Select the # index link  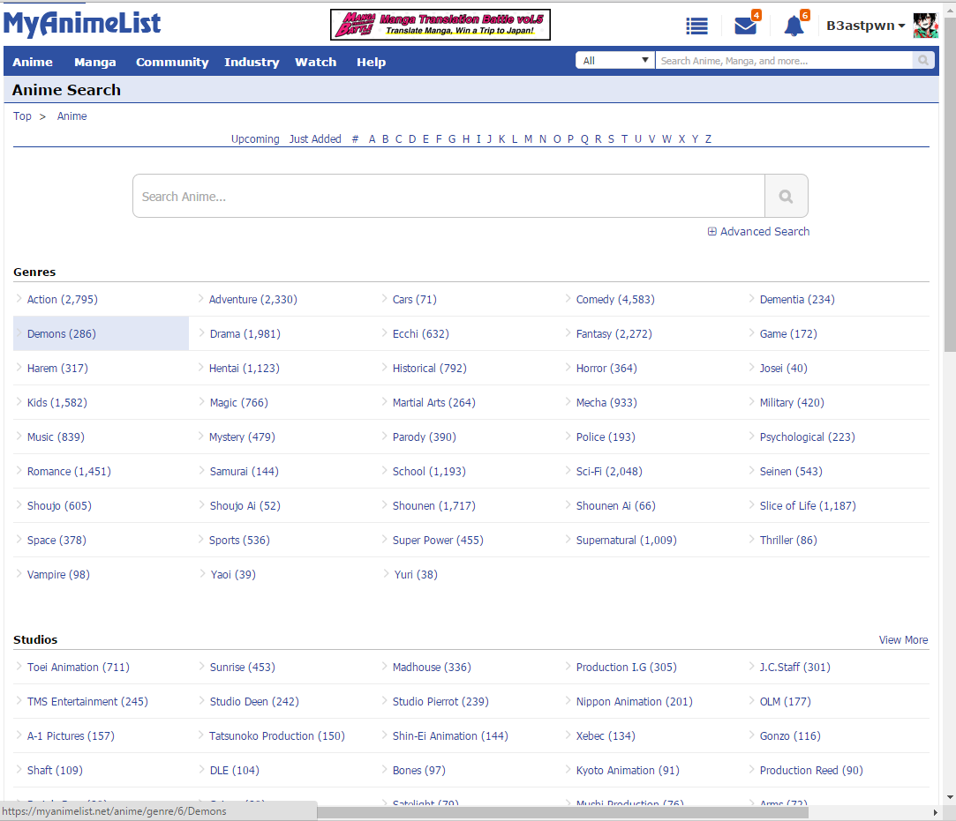tap(355, 138)
